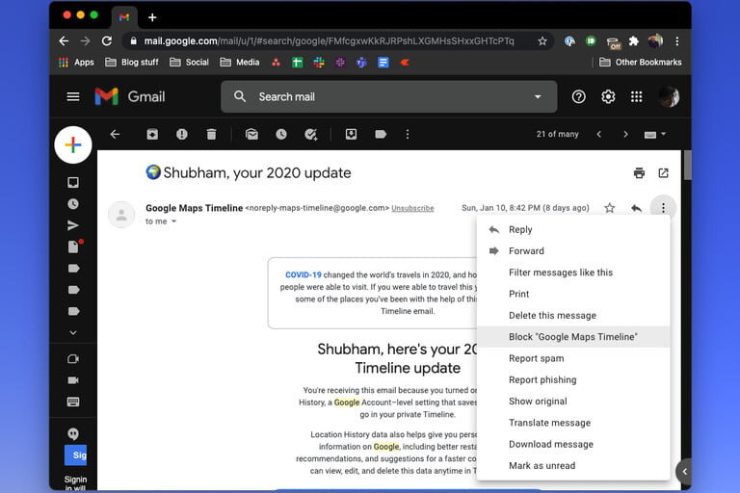Open the COVID-19 link
This screenshot has height=493, width=740.
click(303, 274)
